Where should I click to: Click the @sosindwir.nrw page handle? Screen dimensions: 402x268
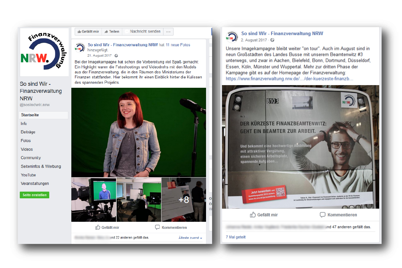click(x=35, y=105)
